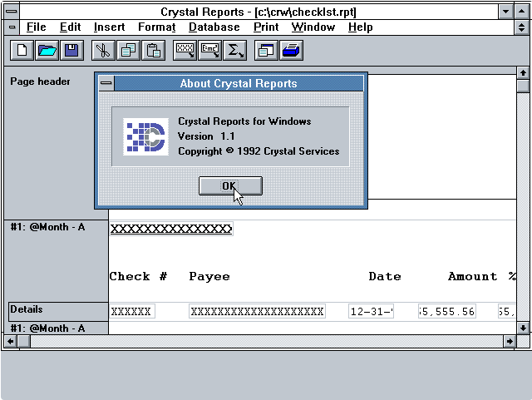The height and width of the screenshot is (400, 532).
Task: Select the amount field 5,555.56
Action: pyautogui.click(x=447, y=311)
